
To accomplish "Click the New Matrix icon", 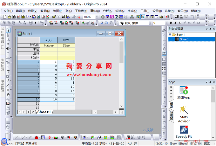I will [23, 17].
